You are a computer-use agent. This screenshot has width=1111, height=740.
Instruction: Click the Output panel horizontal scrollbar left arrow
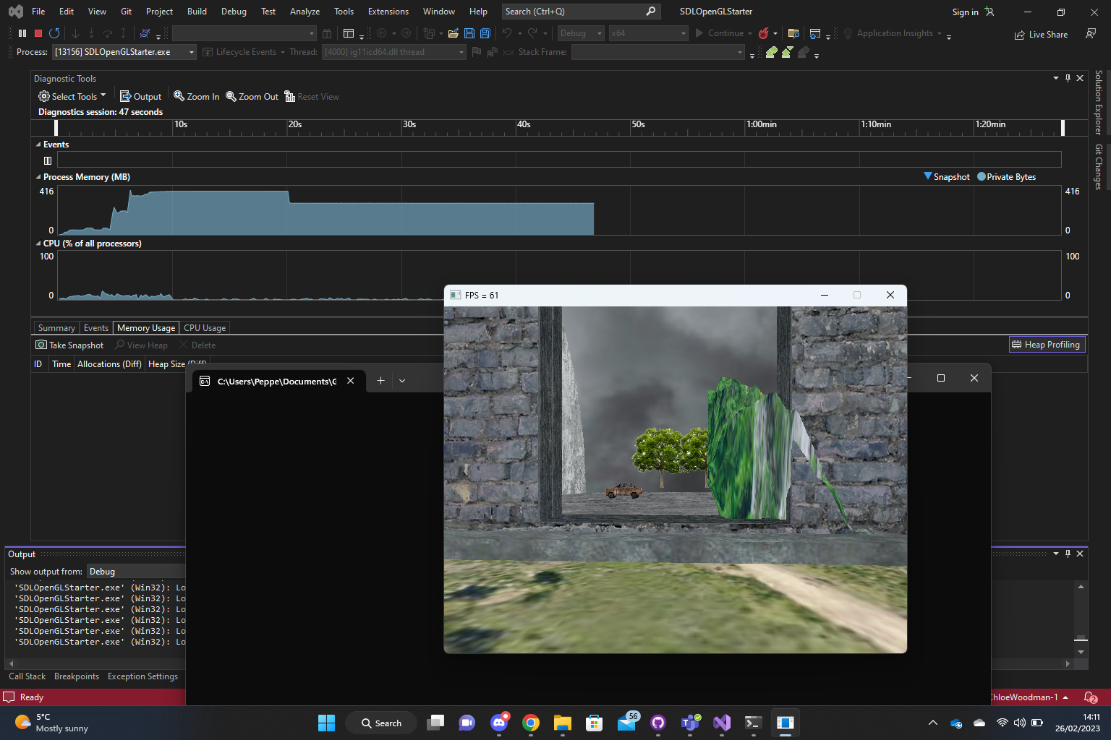point(11,663)
